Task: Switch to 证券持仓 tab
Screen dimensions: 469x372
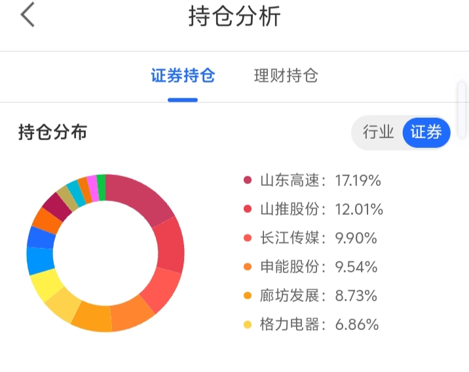Action: click(183, 75)
